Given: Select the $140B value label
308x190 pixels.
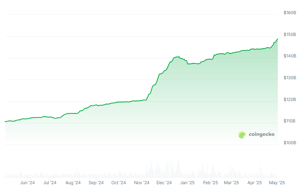Looking at the screenshot, I should click(290, 56).
